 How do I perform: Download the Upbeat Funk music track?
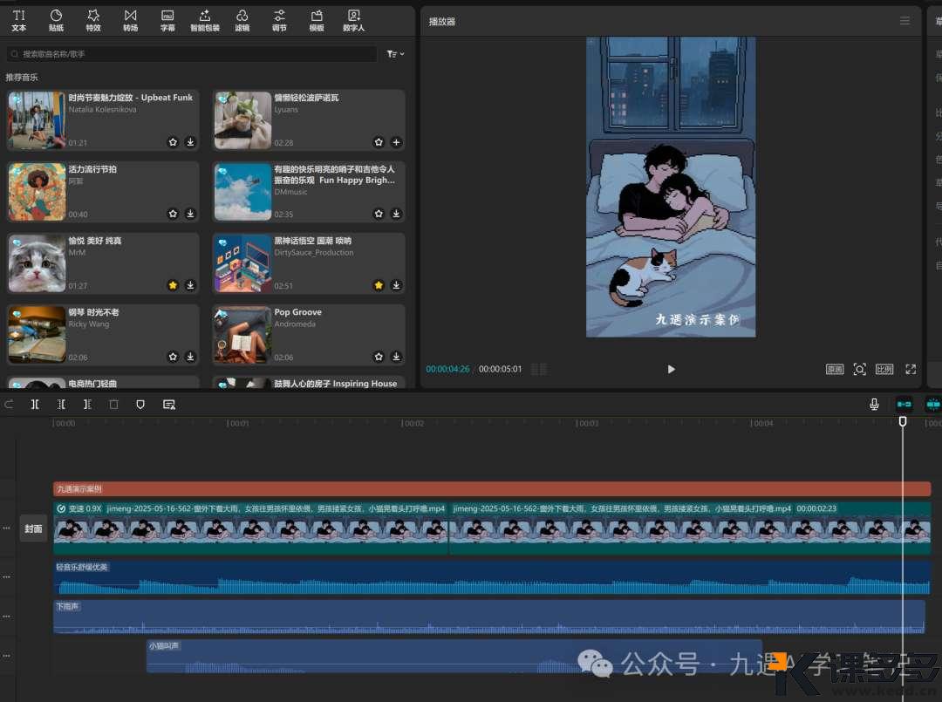tap(190, 142)
